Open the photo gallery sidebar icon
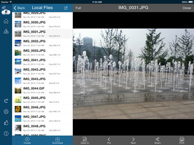194x145 pixels. point(6,31)
